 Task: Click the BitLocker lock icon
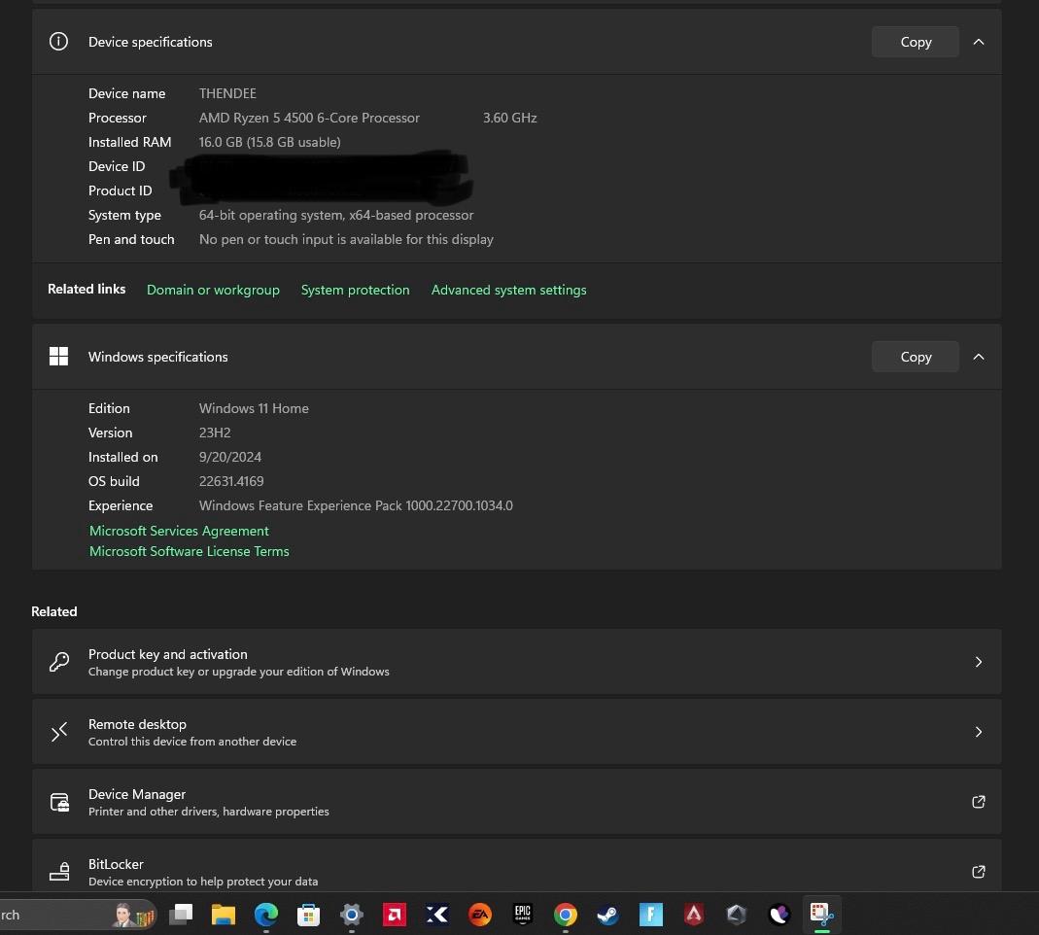[x=59, y=872]
